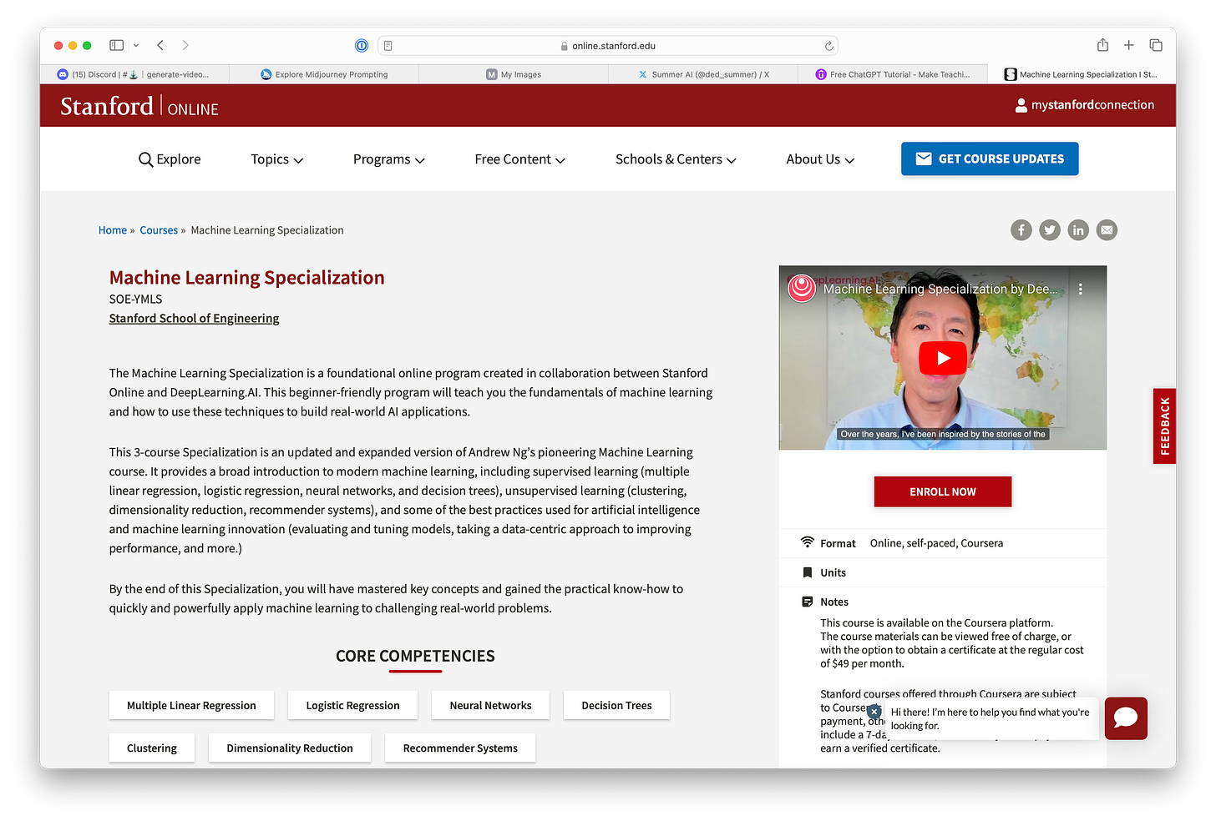Expand the Topics menu

point(276,159)
